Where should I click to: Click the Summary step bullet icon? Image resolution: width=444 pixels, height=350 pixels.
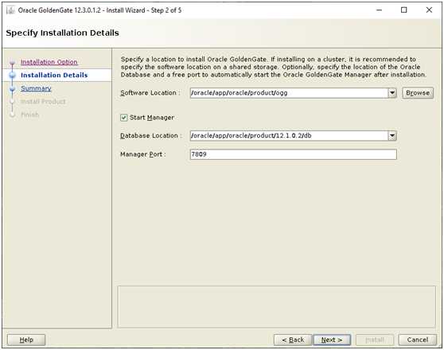12,88
